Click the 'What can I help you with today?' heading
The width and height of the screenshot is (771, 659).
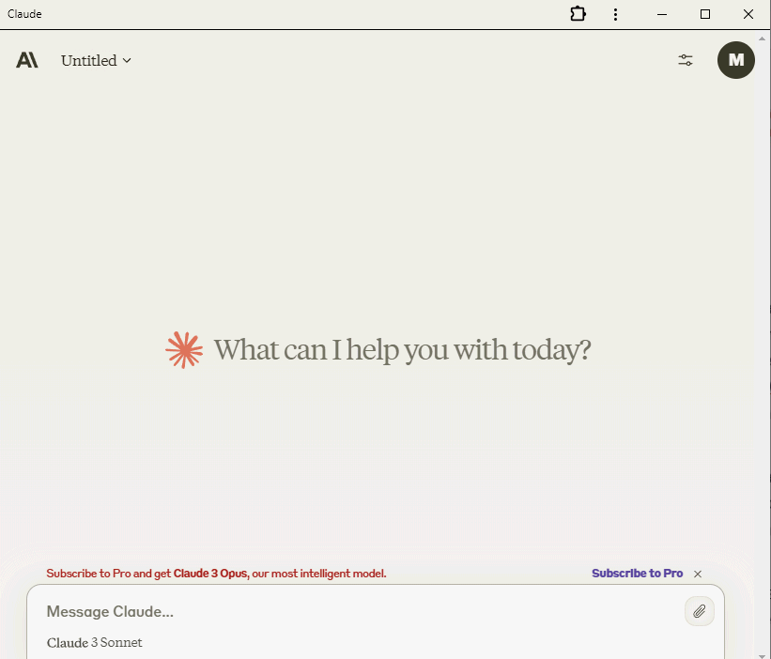click(x=402, y=350)
